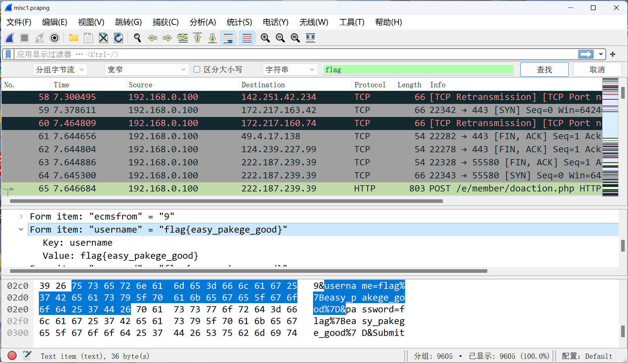628x363 pixels.
Task: Reload the capture file icon
Action: click(118, 38)
